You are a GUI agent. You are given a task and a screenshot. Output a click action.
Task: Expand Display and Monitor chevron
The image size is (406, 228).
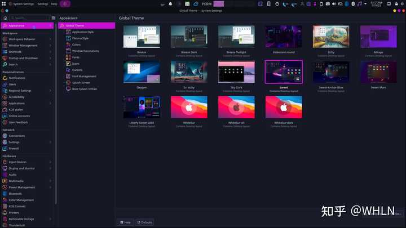click(50, 168)
